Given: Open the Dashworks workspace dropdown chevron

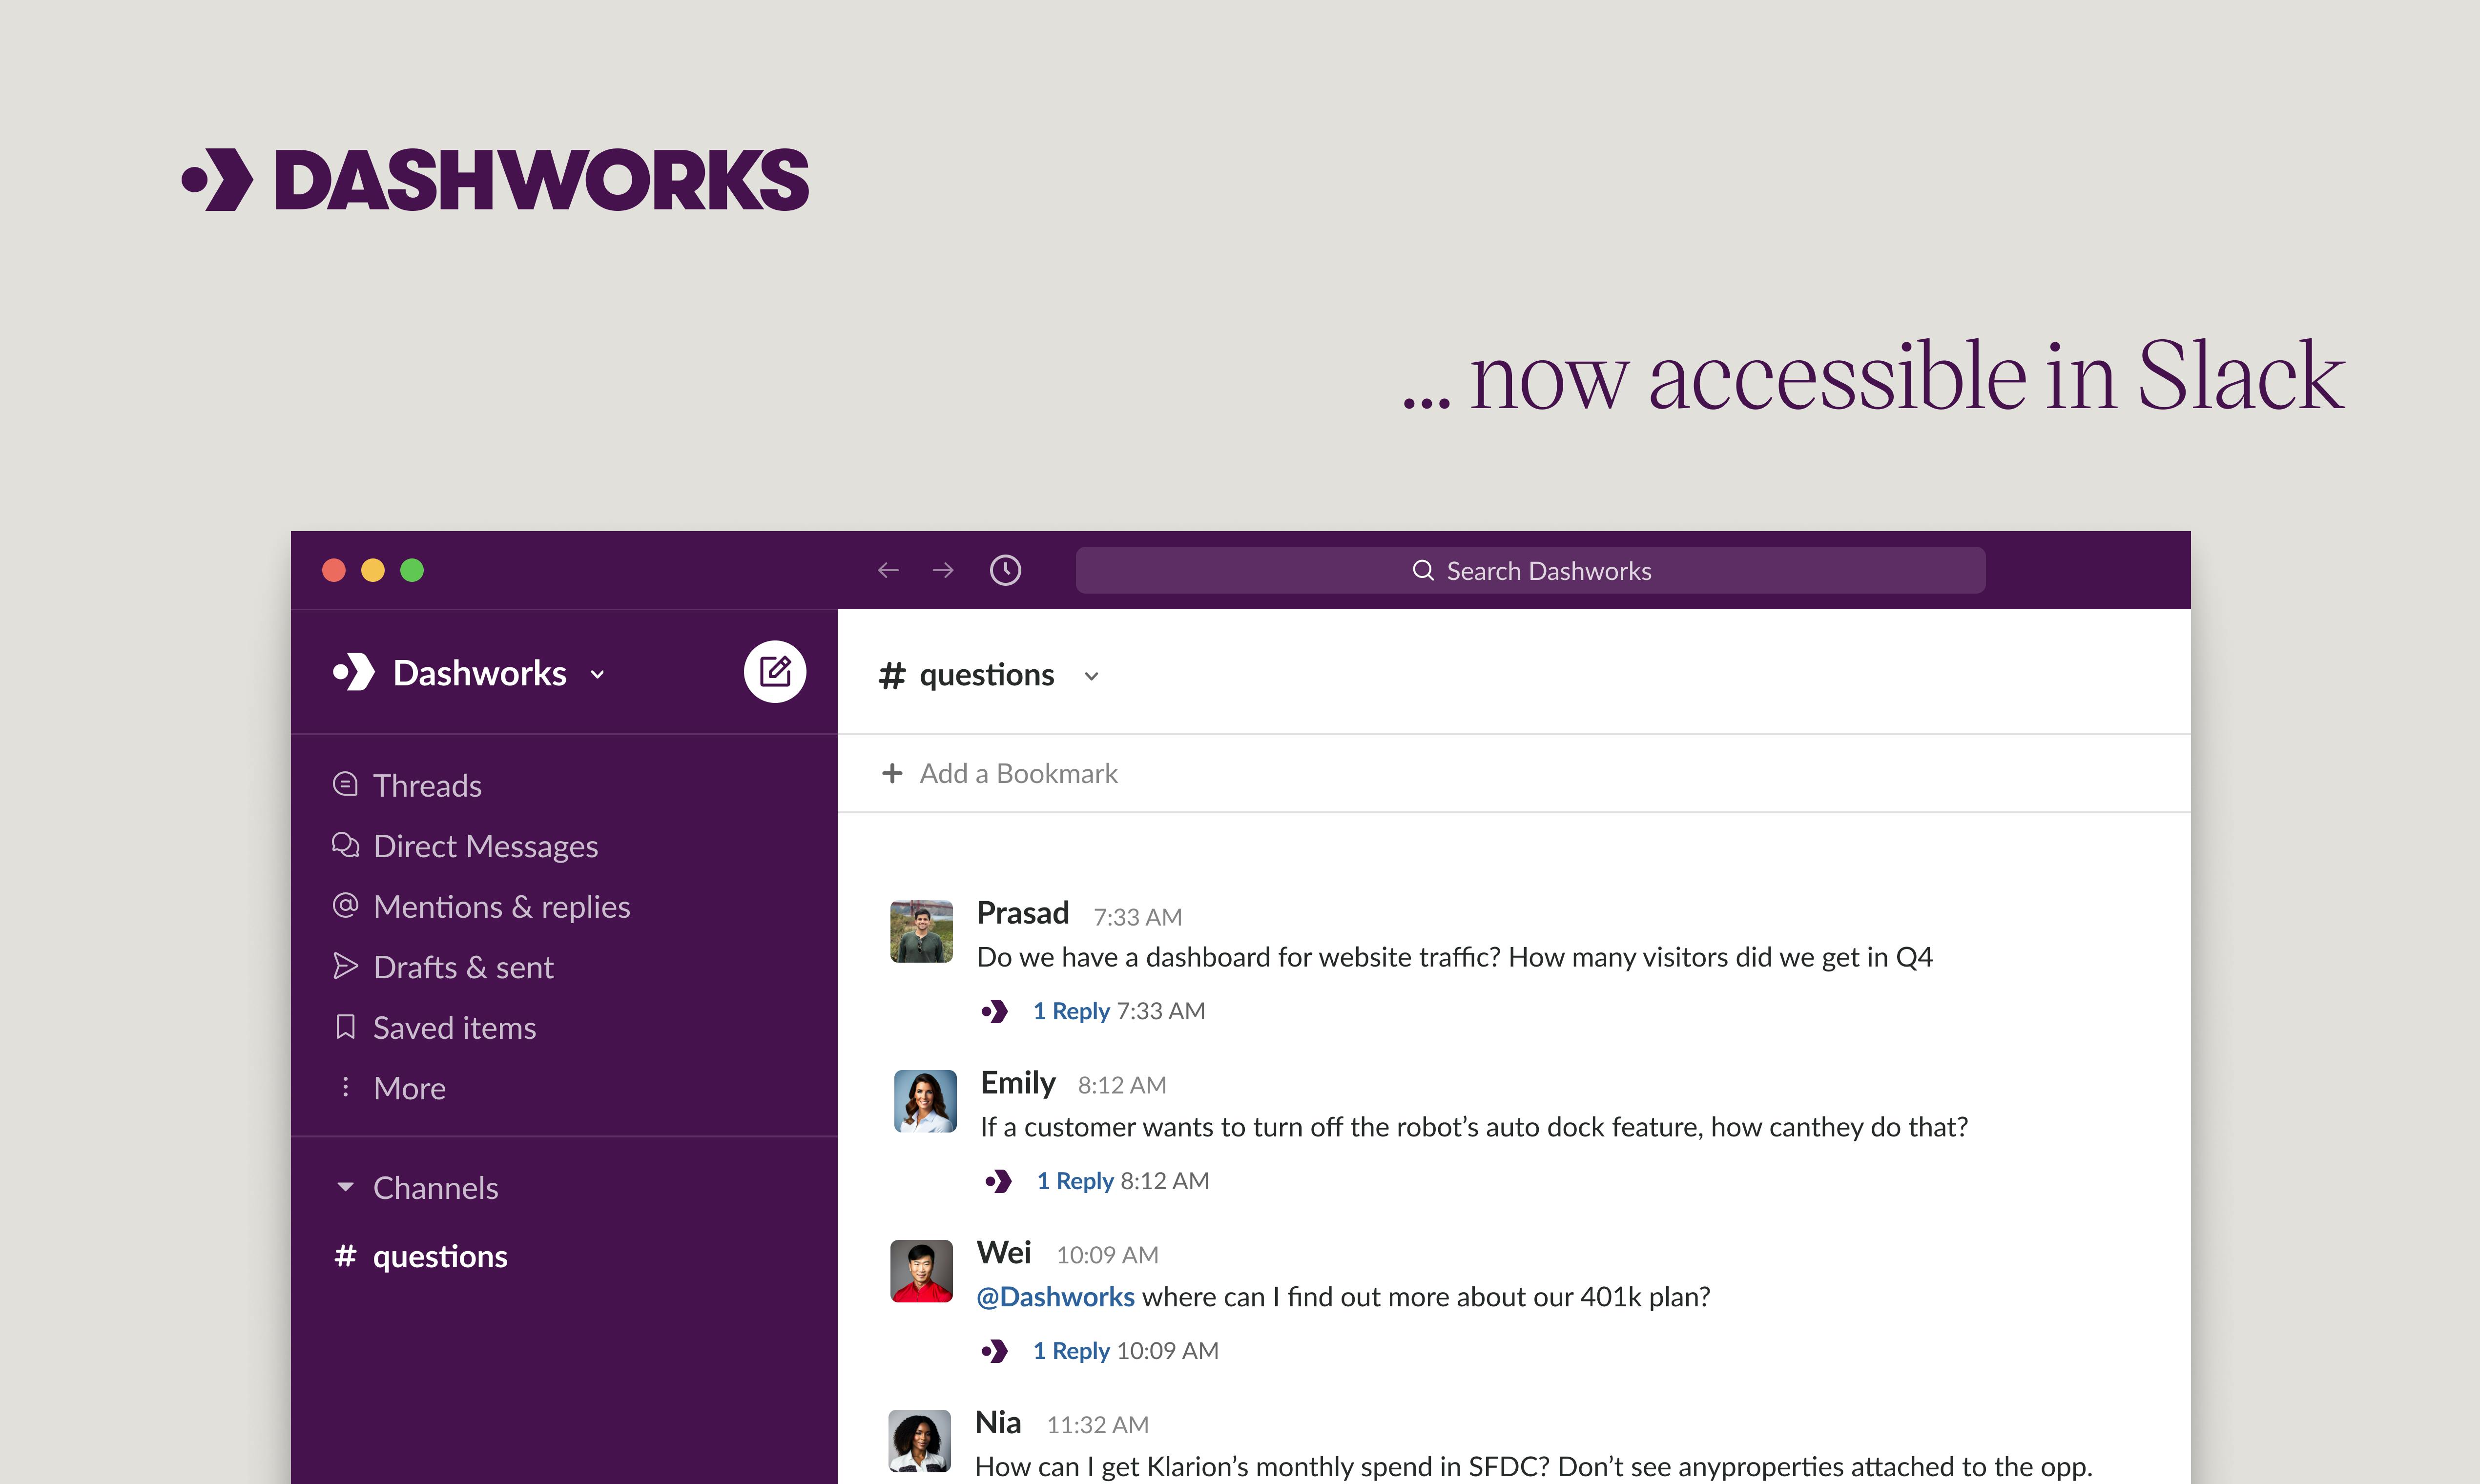Looking at the screenshot, I should tap(598, 675).
